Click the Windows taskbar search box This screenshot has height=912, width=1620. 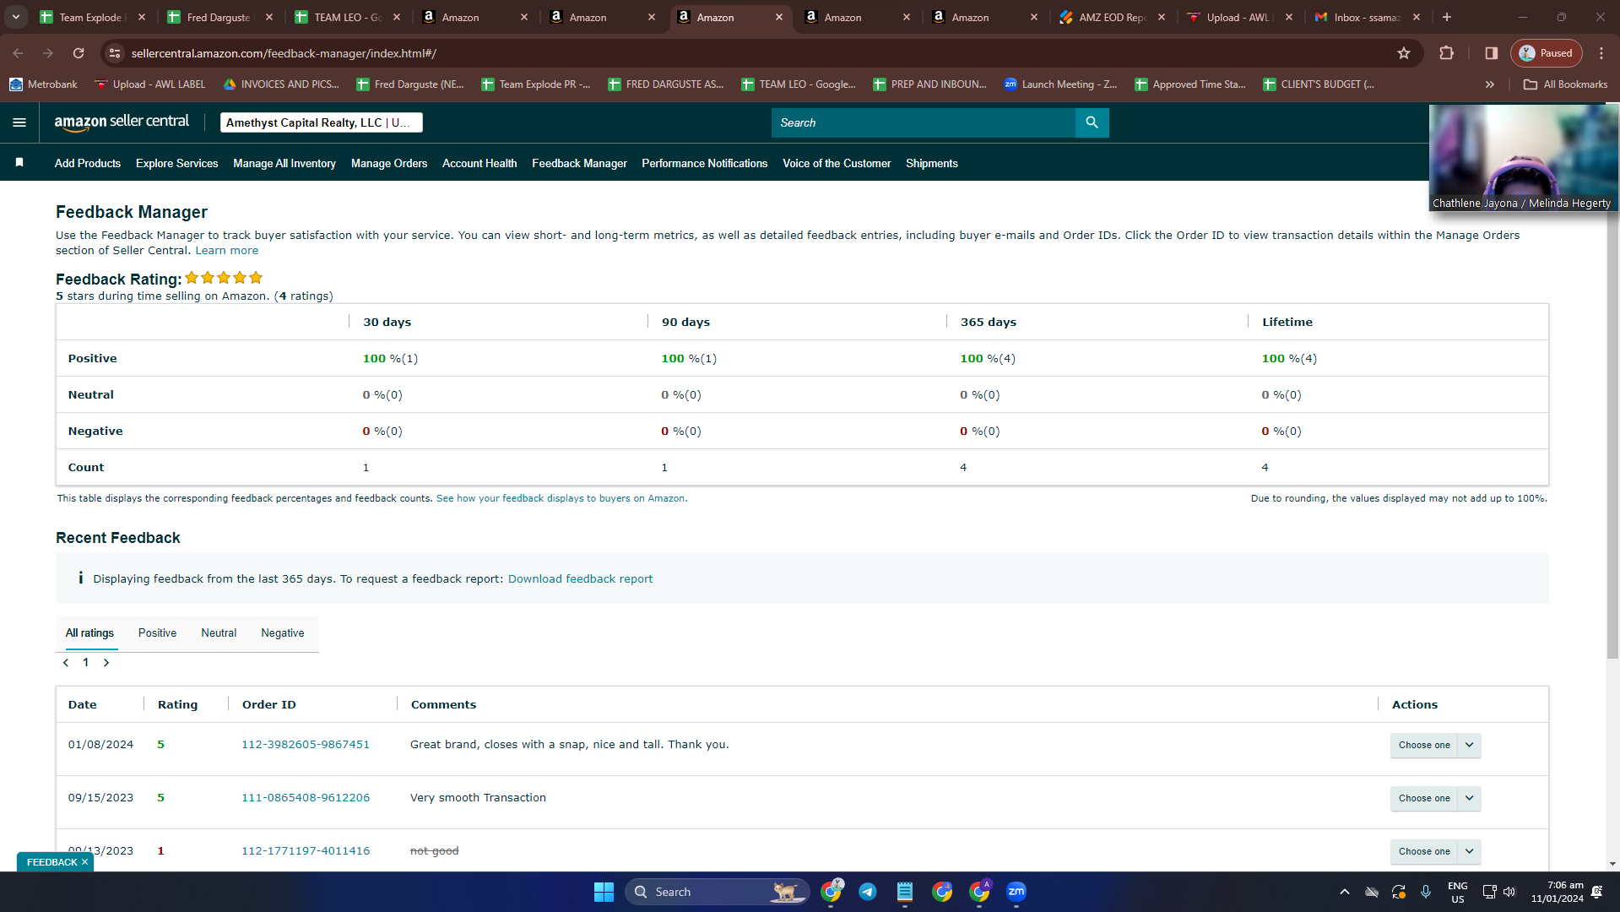pos(717,892)
